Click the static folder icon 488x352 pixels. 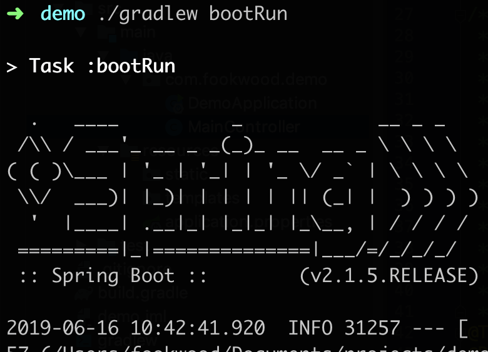click(x=152, y=174)
